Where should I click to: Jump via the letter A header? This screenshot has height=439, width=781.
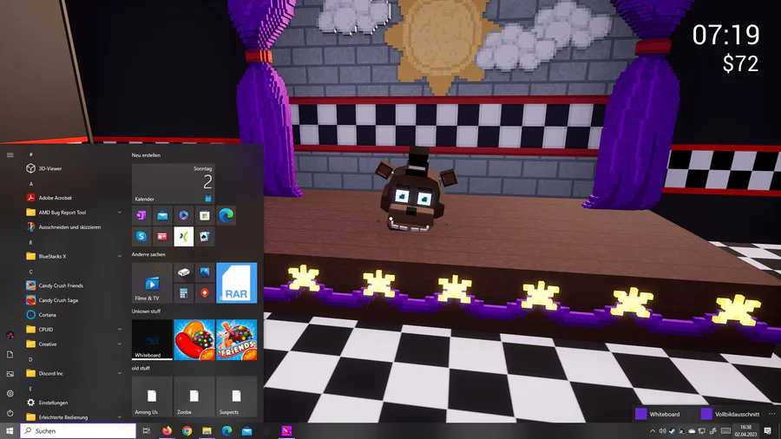coord(31,184)
